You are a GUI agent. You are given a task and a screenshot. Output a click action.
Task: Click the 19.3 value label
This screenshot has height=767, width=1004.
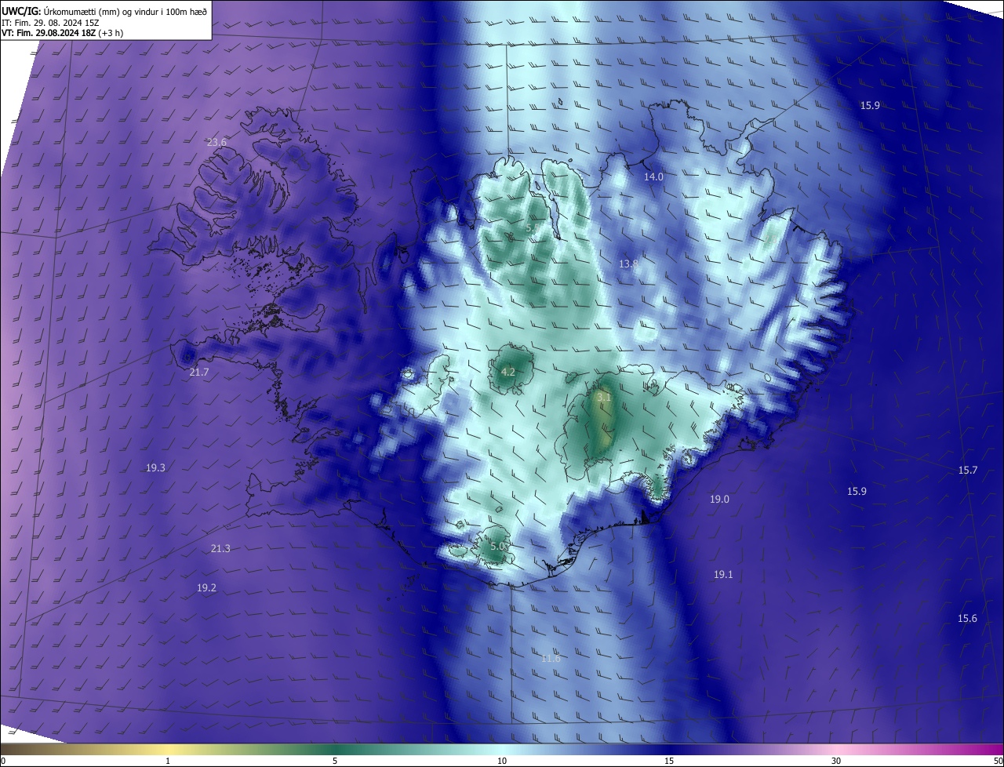click(x=155, y=467)
